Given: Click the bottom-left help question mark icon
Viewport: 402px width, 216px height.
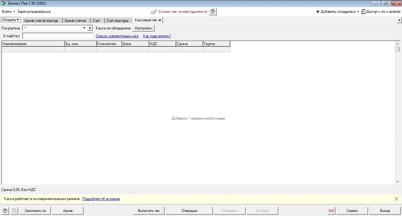Looking at the screenshot, I should point(5,211).
